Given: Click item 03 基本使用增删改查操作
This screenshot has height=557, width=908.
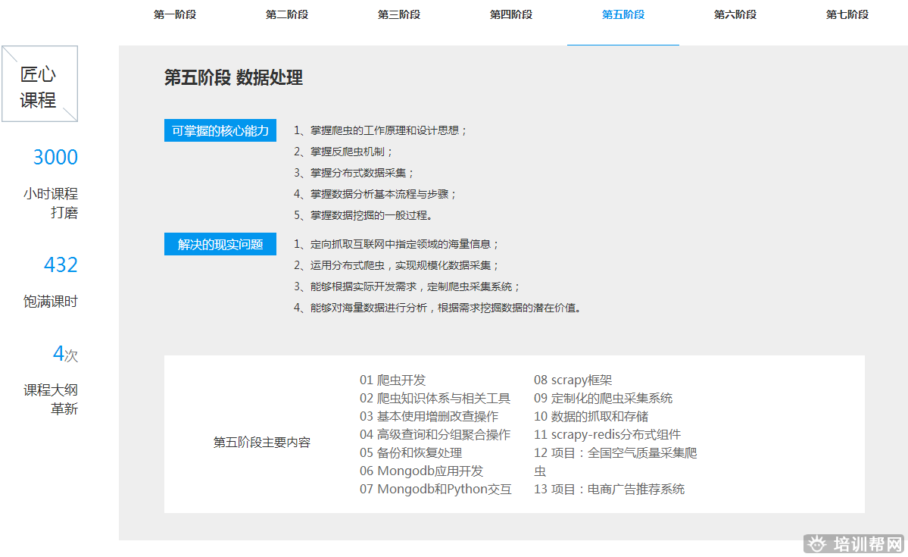Looking at the screenshot, I should click(429, 416).
